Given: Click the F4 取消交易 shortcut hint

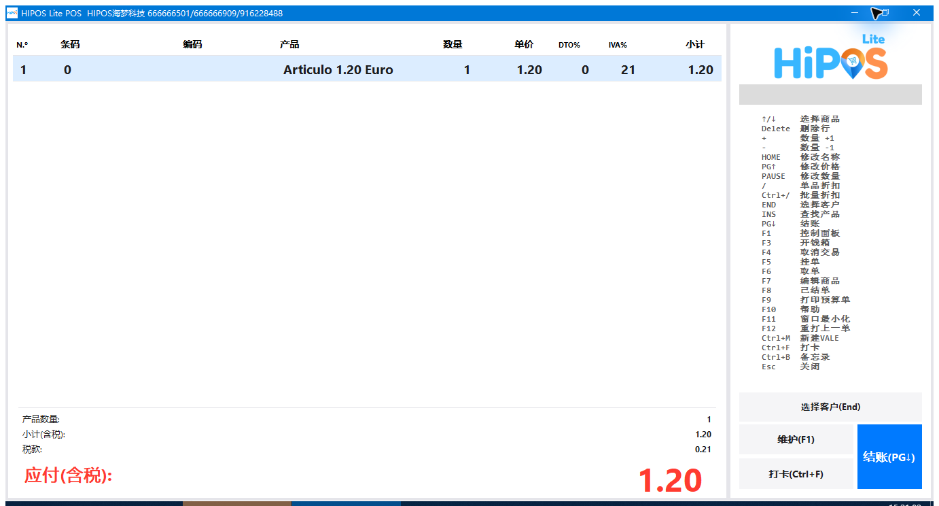Looking at the screenshot, I should 800,252.
